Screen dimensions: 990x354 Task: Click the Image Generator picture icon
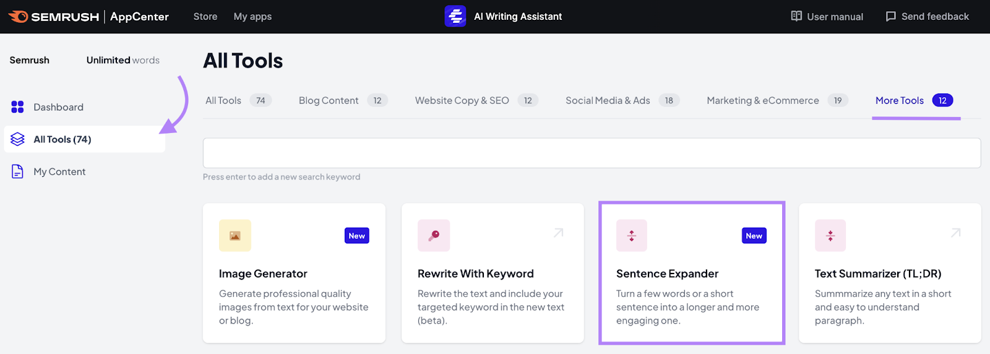[x=235, y=236]
